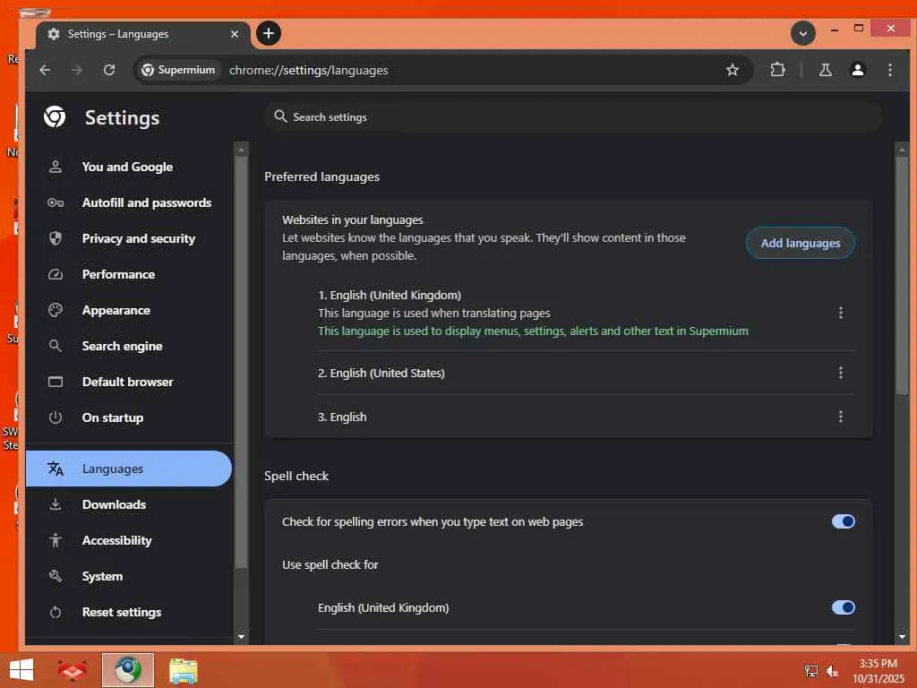Close the Settings – Languages tab
Screen dimensions: 917x688
pyautogui.click(x=235, y=34)
